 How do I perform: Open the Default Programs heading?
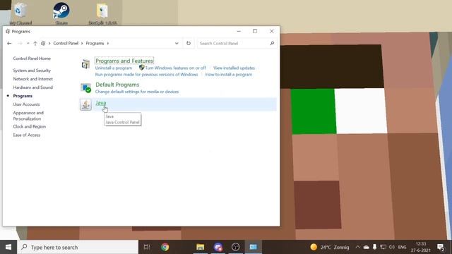117,85
